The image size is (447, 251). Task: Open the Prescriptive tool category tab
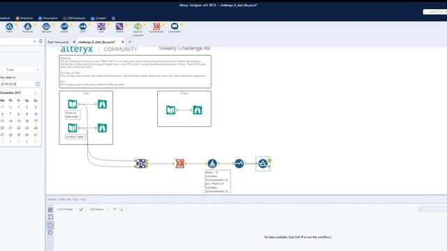[x=48, y=18]
